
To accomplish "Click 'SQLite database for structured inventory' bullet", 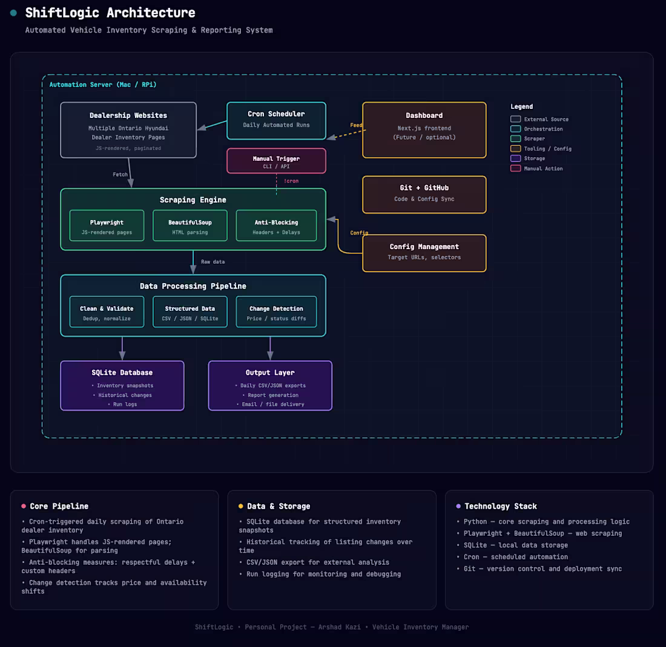I will [320, 525].
